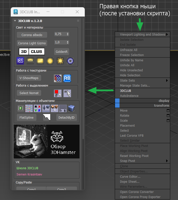Viewport: 178px width, 200px height.
Task: Expand the Snap Pivot submenu
Action: pos(142,161)
